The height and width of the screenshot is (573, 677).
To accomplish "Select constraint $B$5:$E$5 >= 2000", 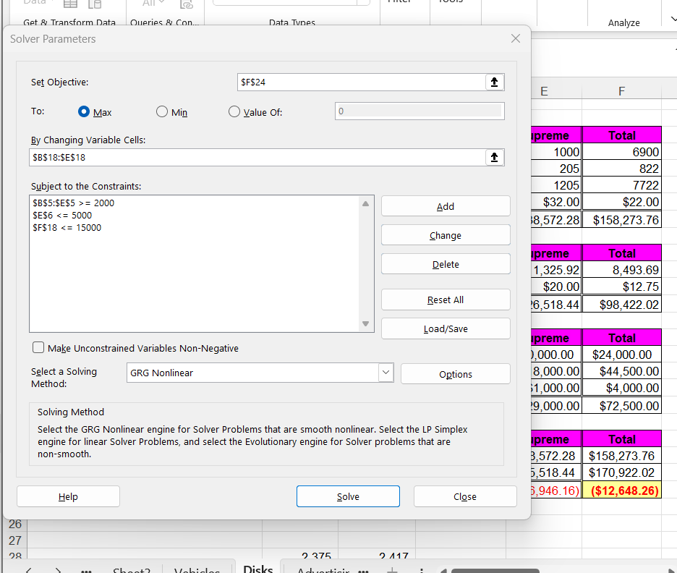I will [73, 203].
